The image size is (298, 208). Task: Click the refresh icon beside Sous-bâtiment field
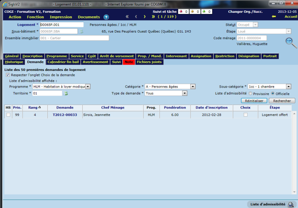tap(81, 31)
